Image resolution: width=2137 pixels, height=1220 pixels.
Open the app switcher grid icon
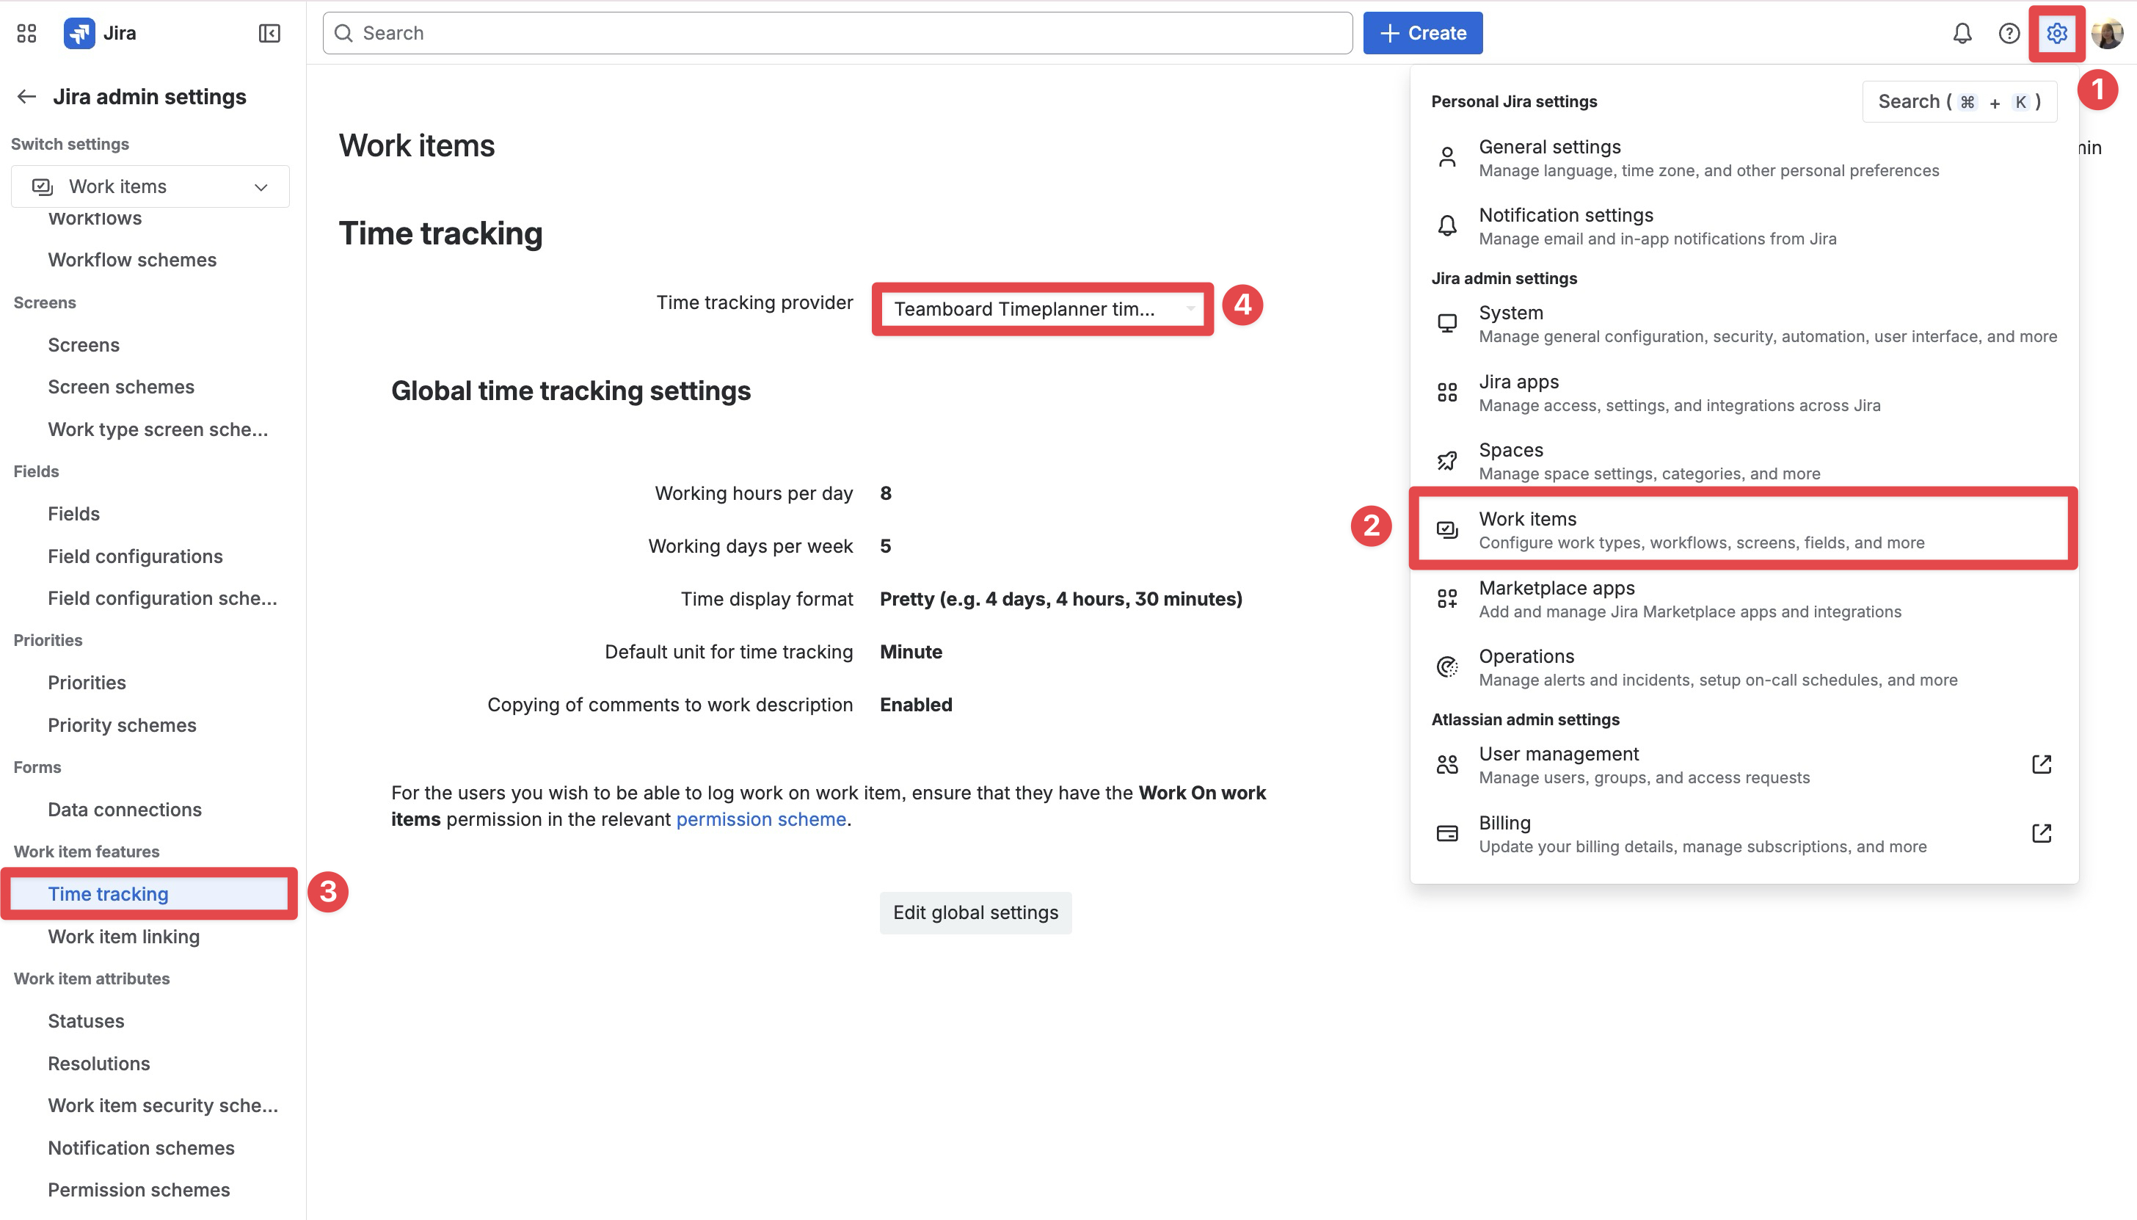27,34
